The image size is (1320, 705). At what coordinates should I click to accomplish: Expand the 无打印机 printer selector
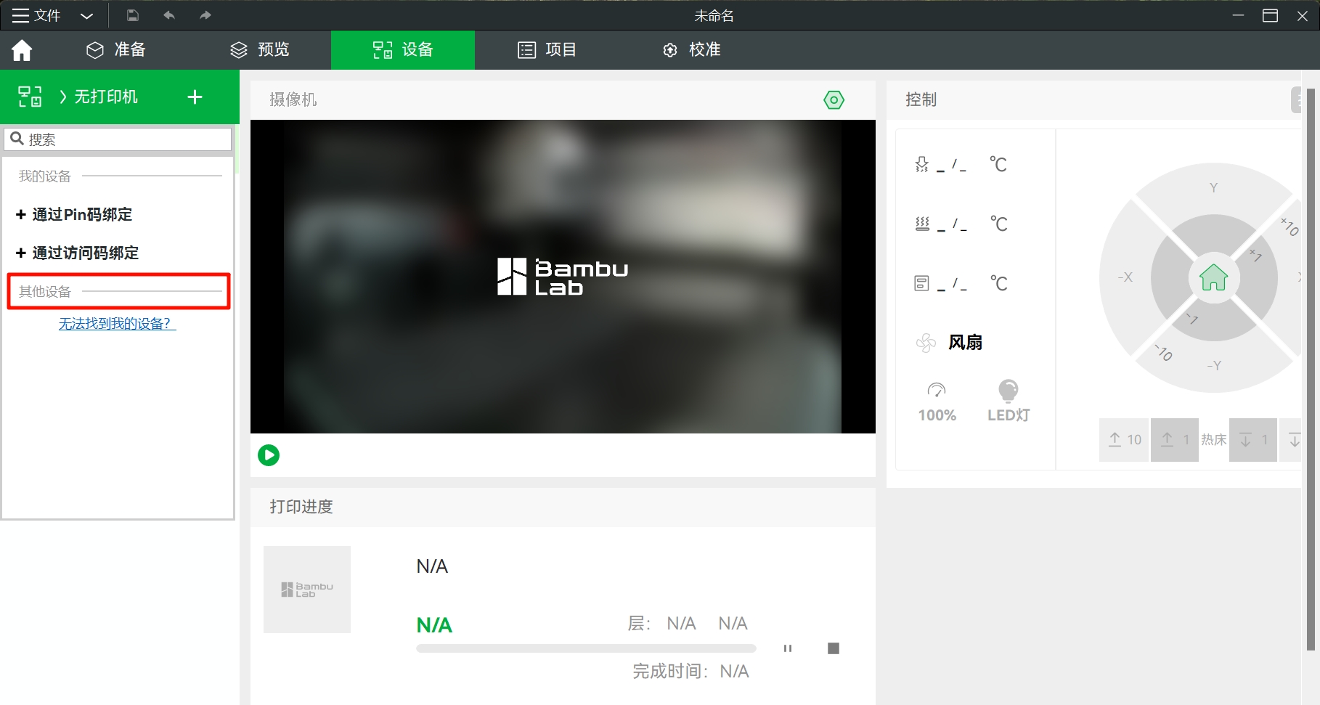[x=99, y=97]
